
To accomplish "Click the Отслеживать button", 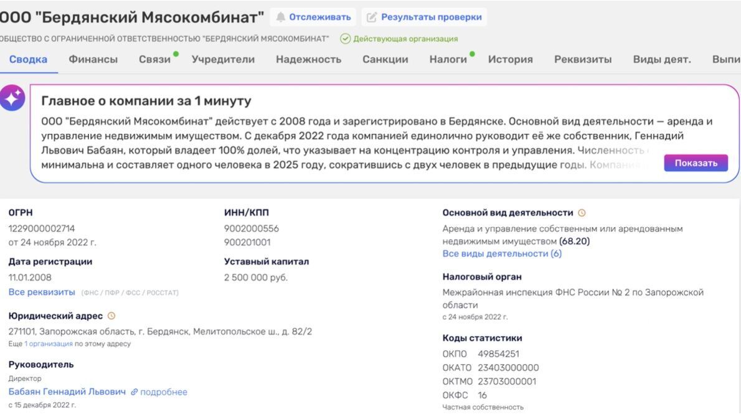I will click(313, 17).
